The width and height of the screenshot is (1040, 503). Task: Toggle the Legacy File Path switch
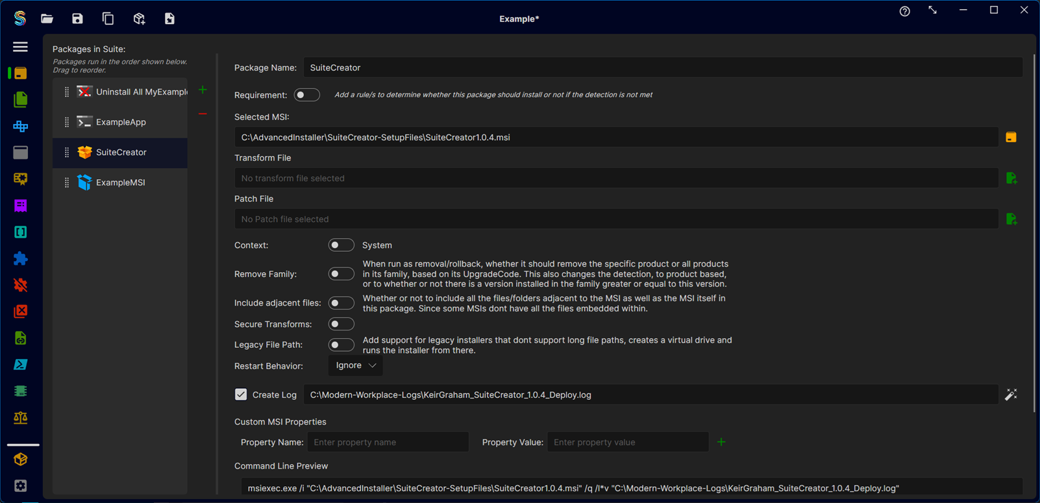pyautogui.click(x=341, y=345)
